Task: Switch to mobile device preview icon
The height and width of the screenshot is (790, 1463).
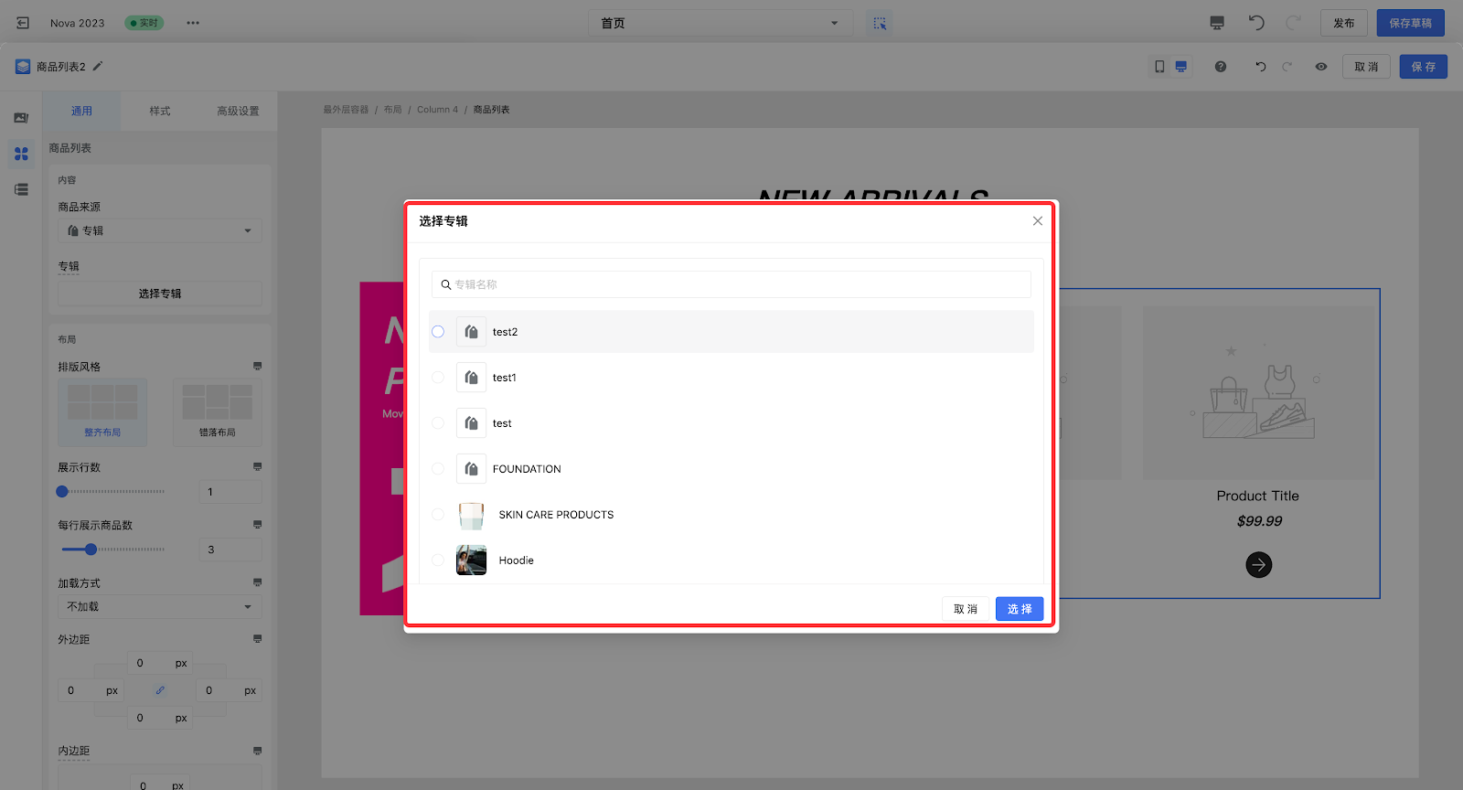Action: [x=1159, y=67]
